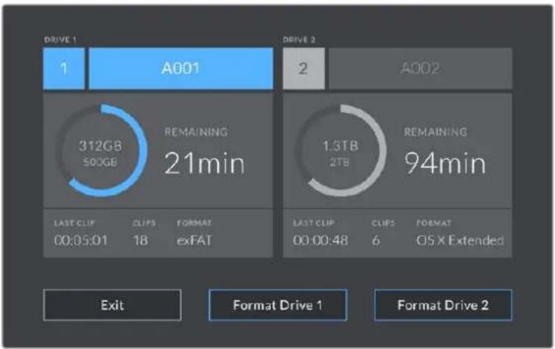Viewport: 555px width, 349px height.
Task: Click the clips count 6
Action: point(376,240)
